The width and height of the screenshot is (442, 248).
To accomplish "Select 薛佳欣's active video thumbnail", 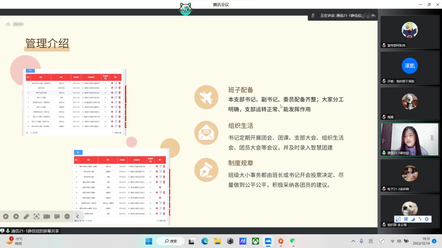I will click(x=409, y=139).
